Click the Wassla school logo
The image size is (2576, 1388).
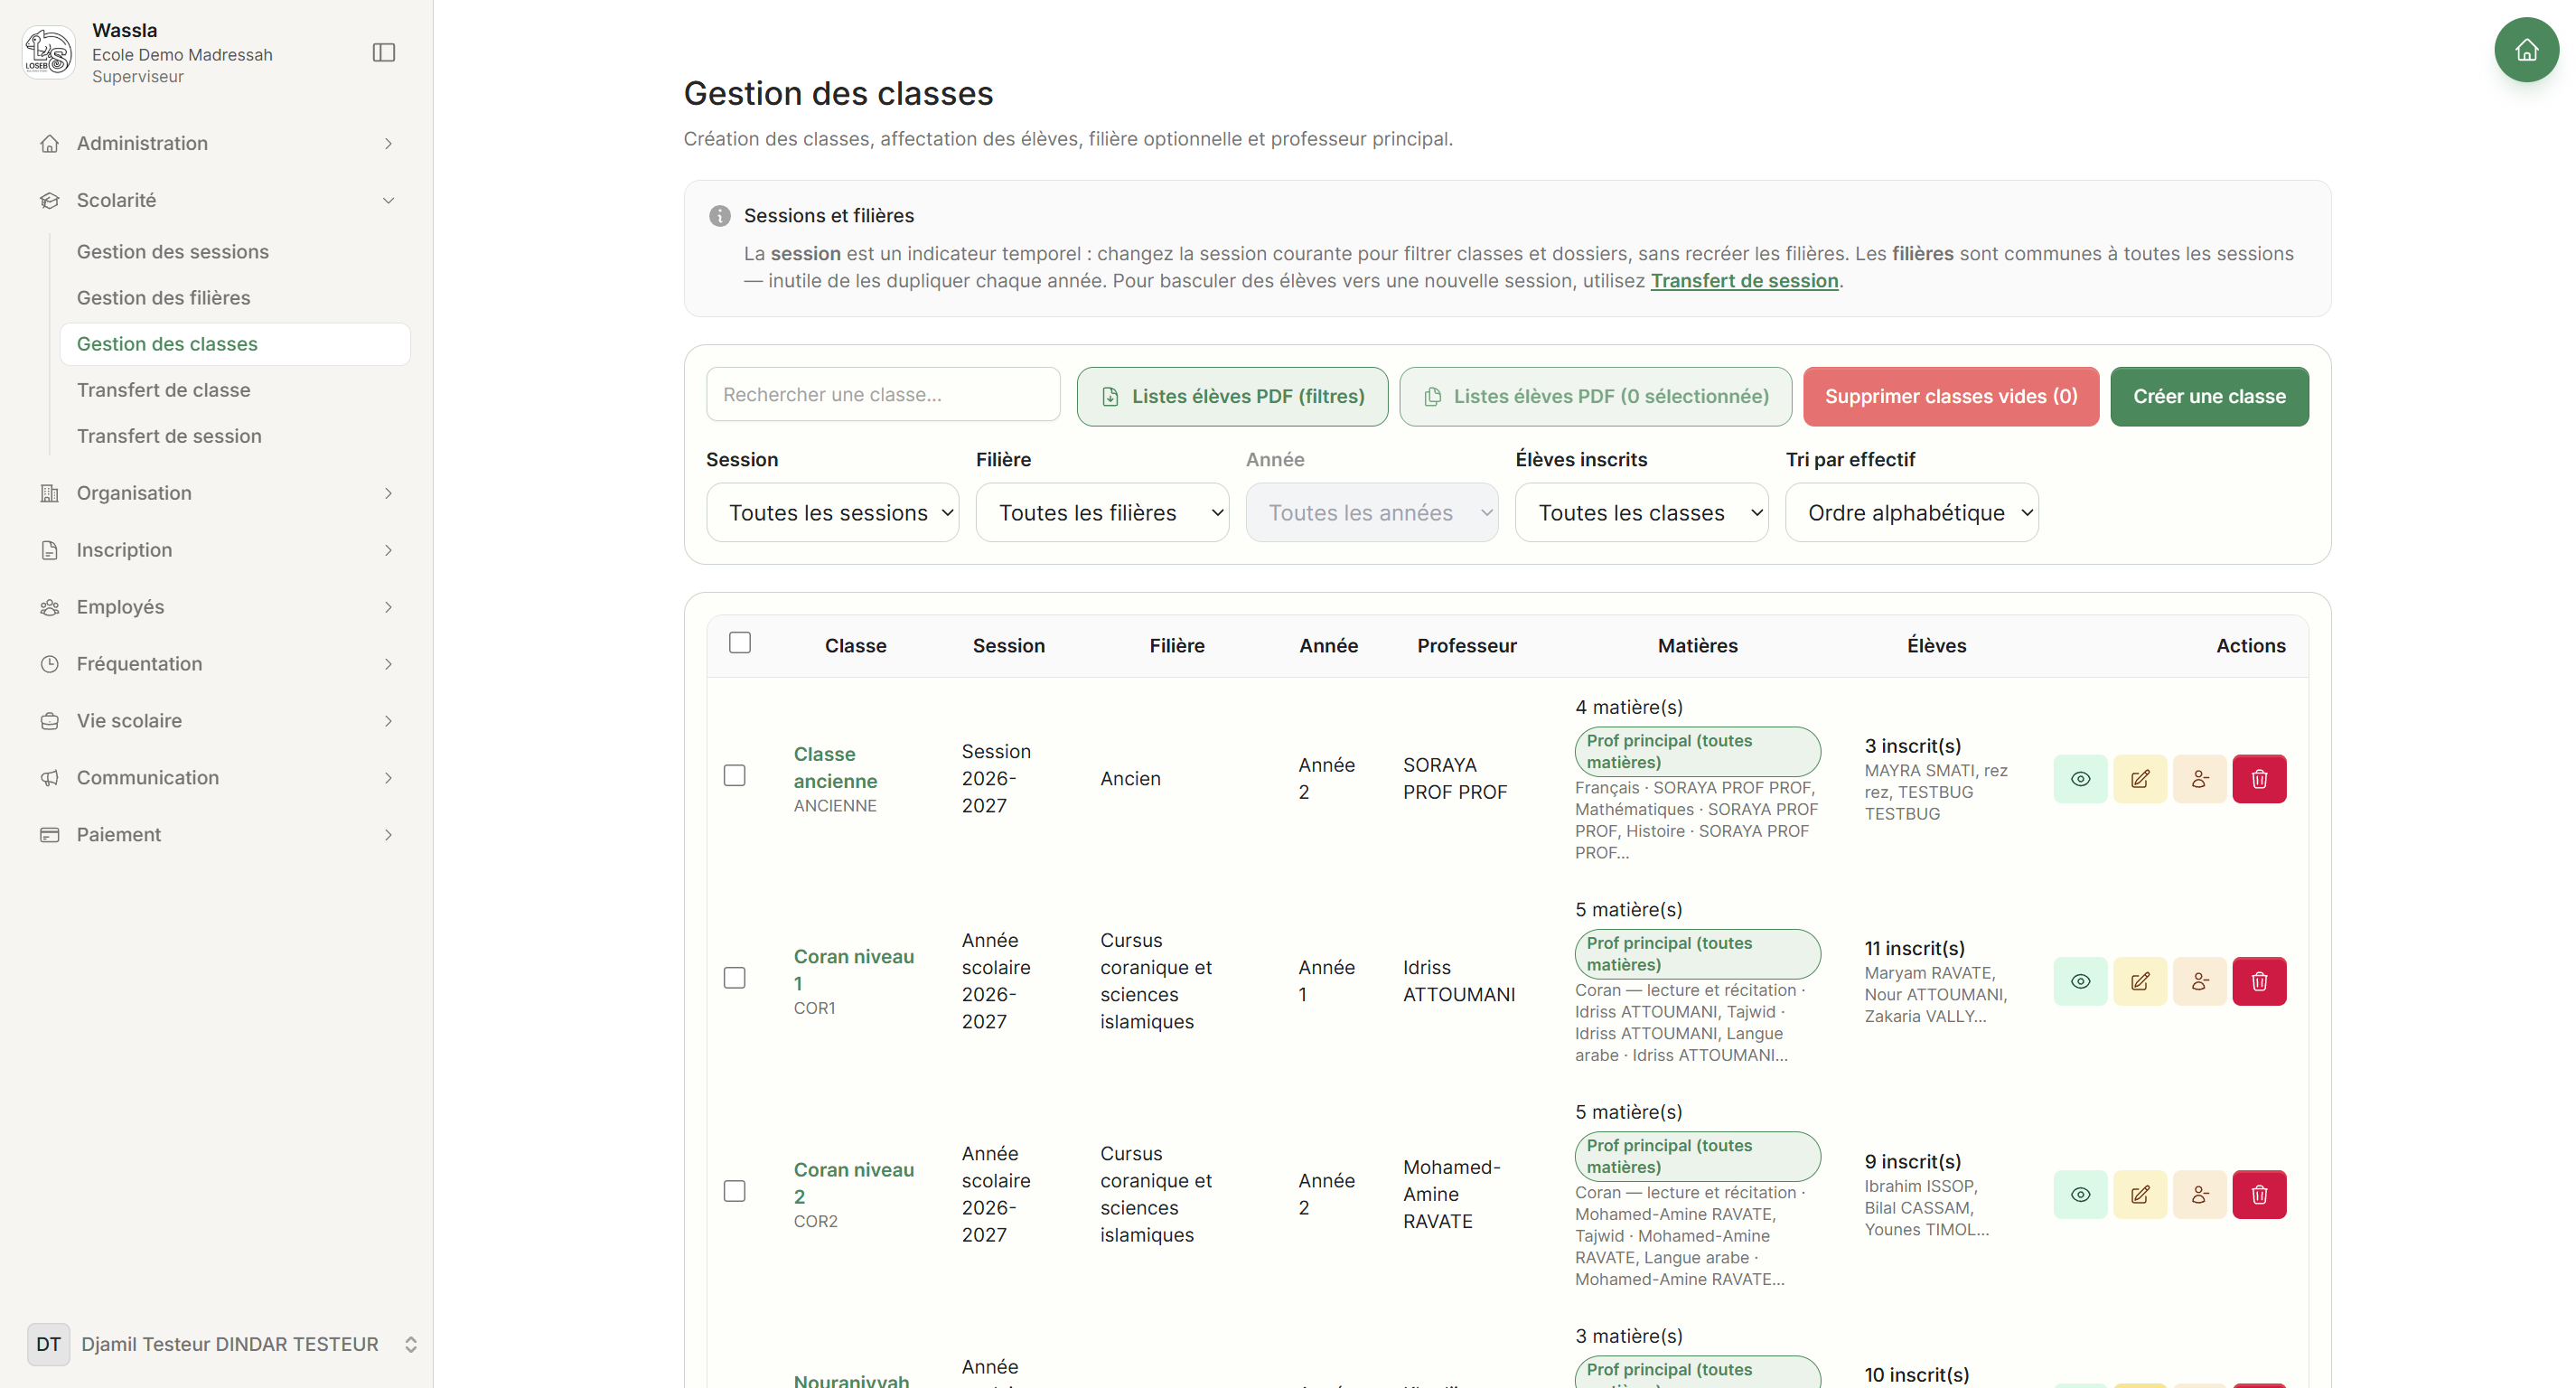[x=48, y=52]
